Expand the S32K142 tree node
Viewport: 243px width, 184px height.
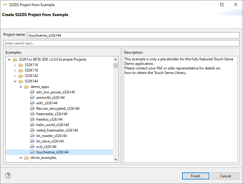[x=15, y=75]
